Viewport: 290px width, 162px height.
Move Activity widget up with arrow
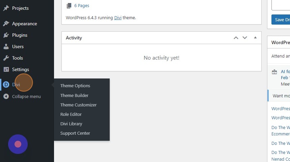click(236, 38)
